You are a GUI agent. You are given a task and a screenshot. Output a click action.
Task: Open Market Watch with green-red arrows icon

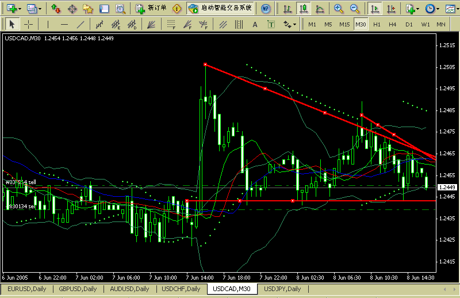[x=56, y=9]
